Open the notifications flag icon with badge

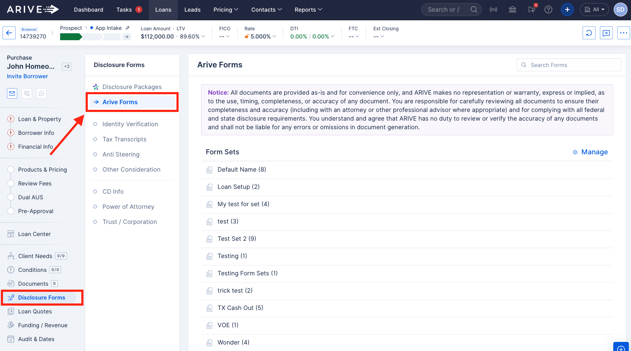click(532, 9)
